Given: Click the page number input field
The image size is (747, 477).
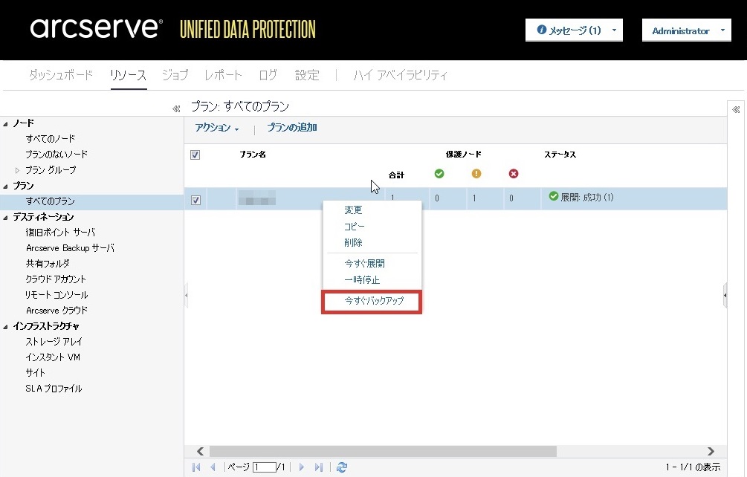Looking at the screenshot, I should pos(265,467).
